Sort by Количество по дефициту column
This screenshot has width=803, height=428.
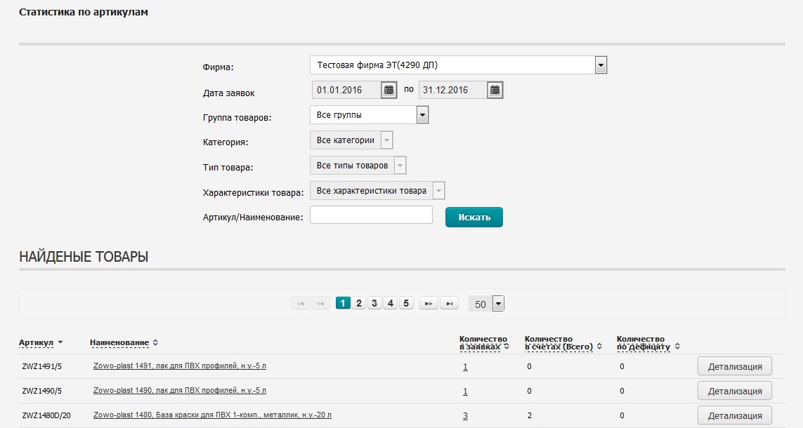[x=643, y=342]
